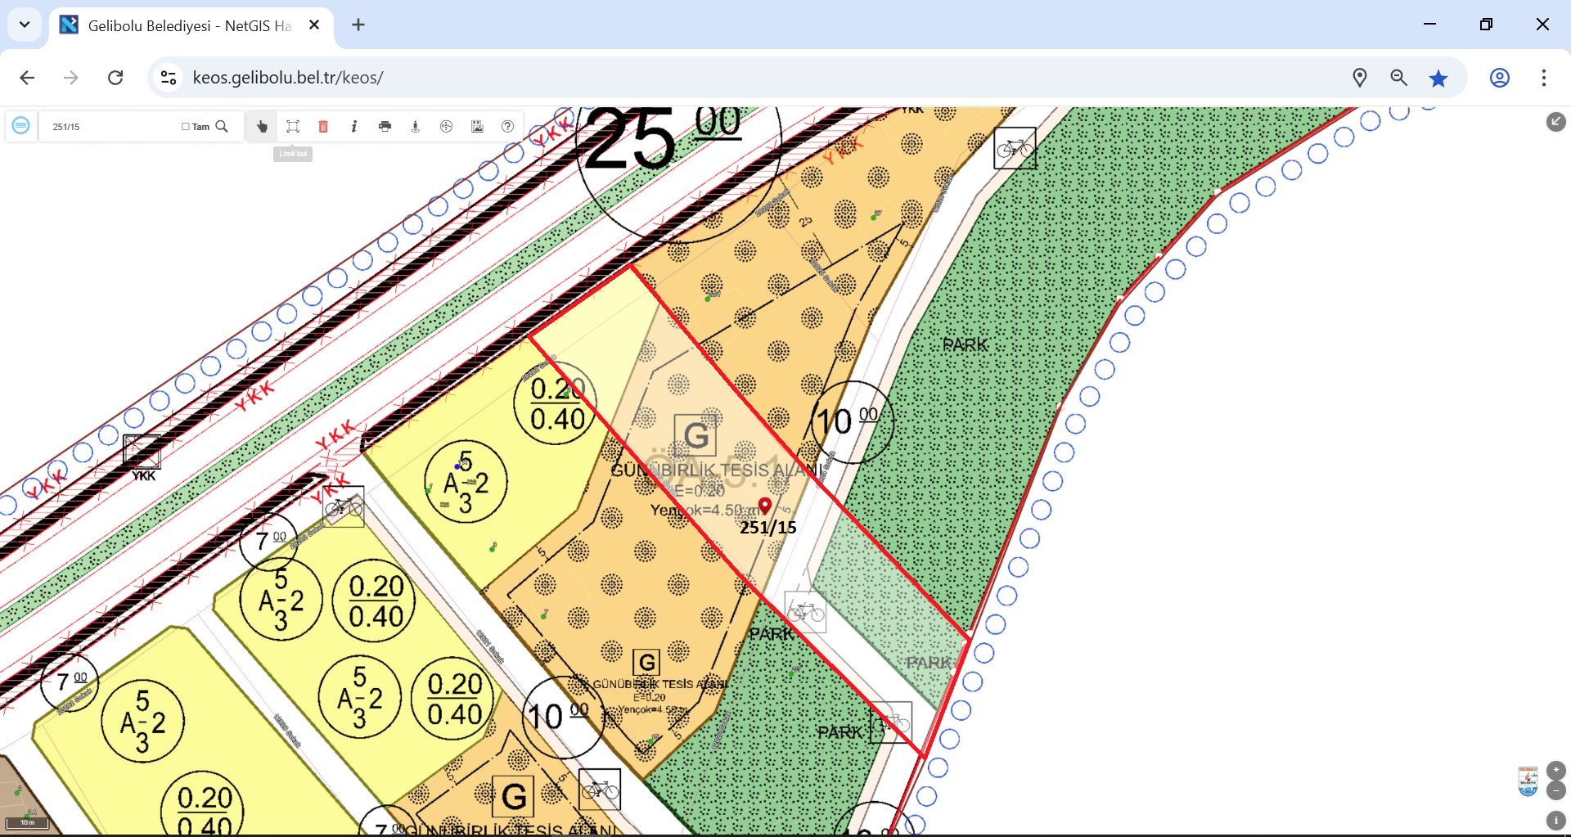Screen dimensions: 1571x837
Task: Close the Gelibolu Belediyesi tab
Action: (314, 25)
